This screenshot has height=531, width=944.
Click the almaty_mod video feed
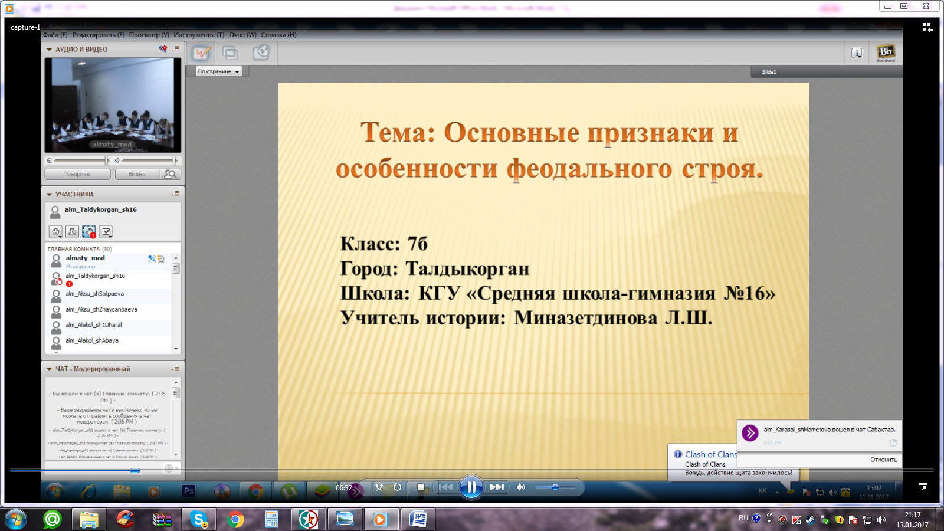coord(113,105)
